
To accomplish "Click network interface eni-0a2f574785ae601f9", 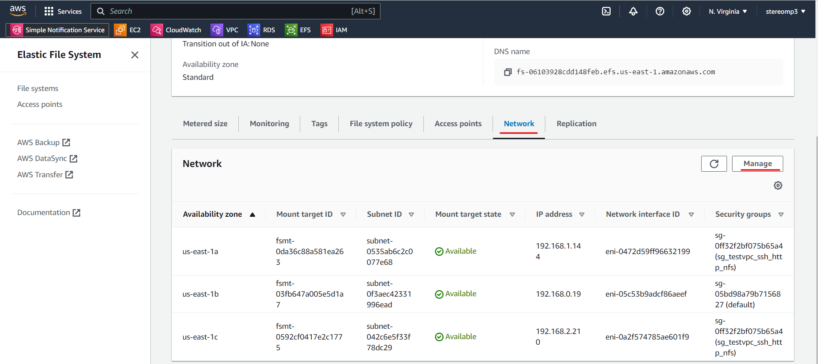I will pos(647,337).
